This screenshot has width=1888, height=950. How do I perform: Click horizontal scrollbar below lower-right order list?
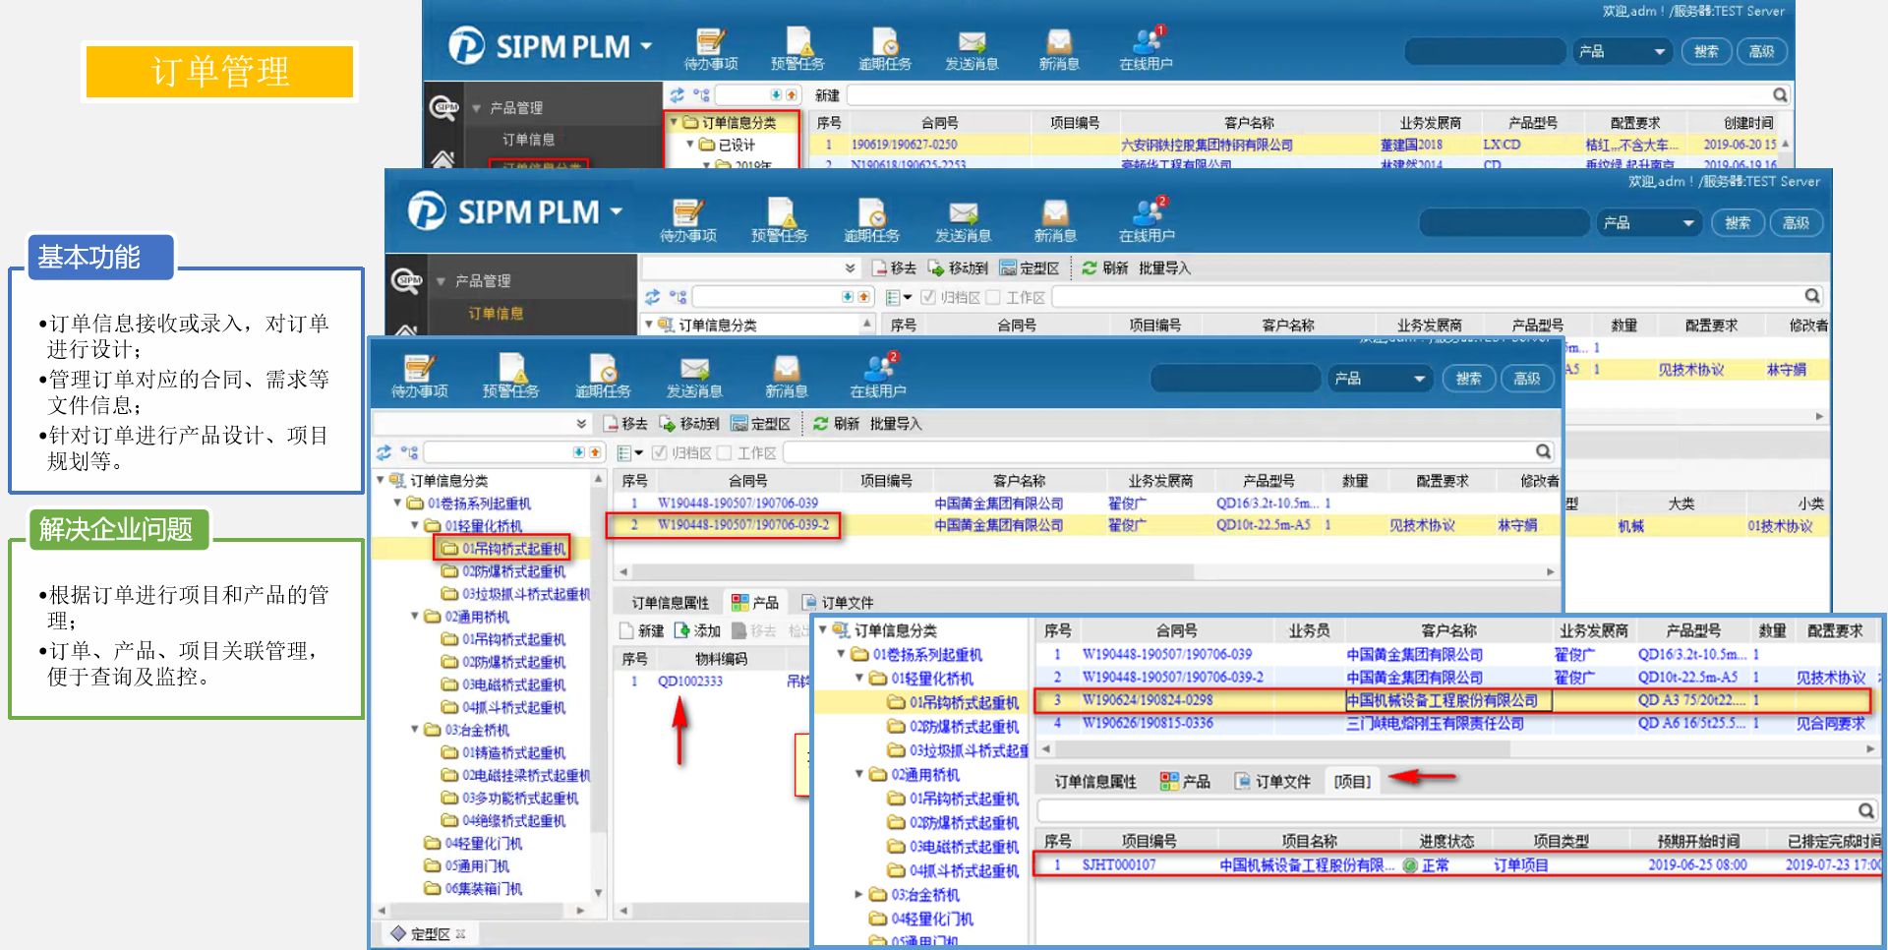click(x=1455, y=749)
